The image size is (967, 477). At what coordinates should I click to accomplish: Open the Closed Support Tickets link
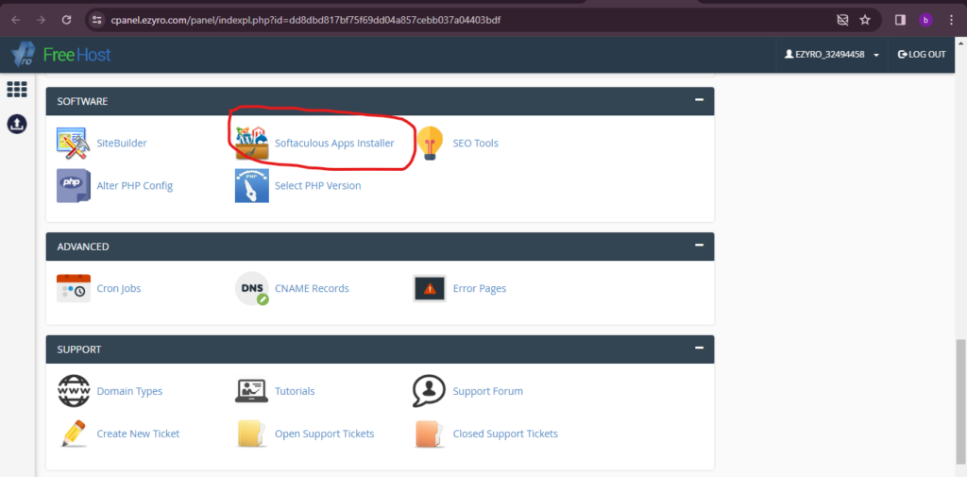505,434
